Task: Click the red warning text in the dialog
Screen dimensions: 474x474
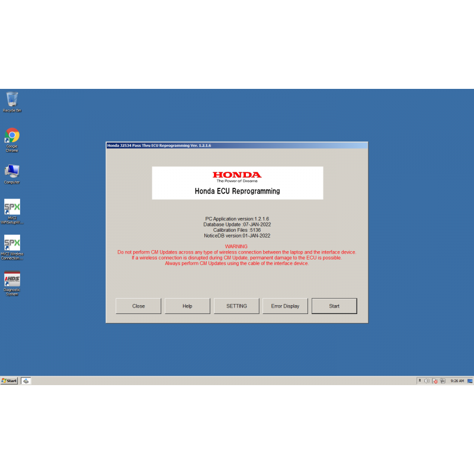Action: point(236,255)
